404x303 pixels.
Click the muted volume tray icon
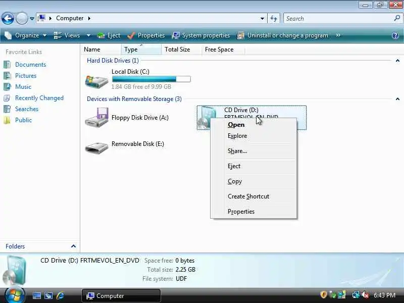(365, 295)
